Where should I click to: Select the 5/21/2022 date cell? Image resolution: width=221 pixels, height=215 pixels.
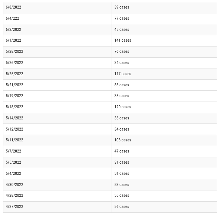[x=58, y=85]
